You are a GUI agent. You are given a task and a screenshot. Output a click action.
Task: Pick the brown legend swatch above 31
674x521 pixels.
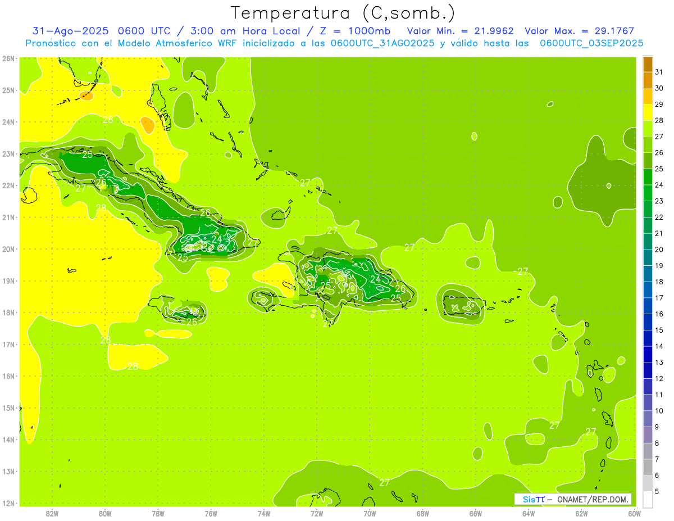(x=648, y=64)
